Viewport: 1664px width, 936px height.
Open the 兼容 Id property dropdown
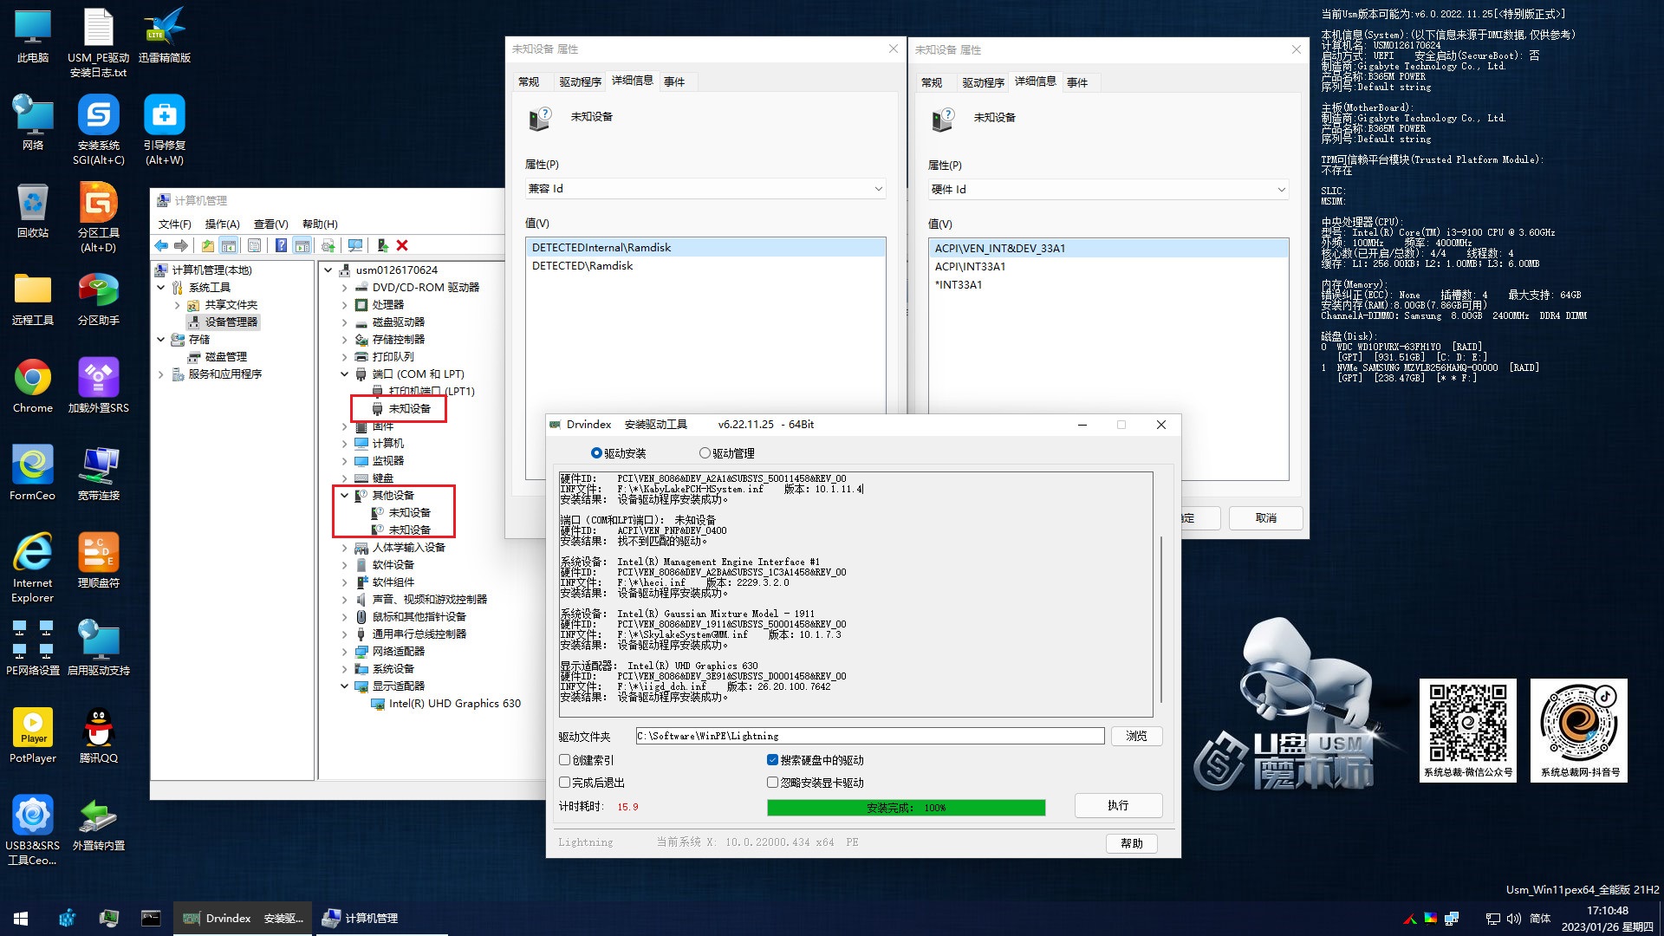(705, 188)
